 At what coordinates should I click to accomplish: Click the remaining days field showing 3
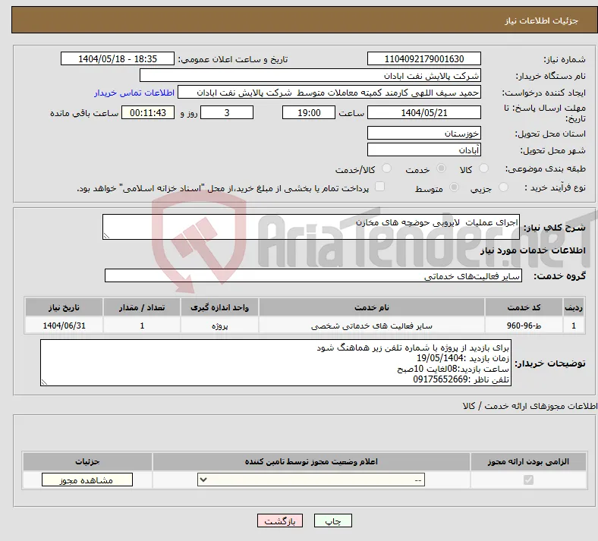pos(227,112)
